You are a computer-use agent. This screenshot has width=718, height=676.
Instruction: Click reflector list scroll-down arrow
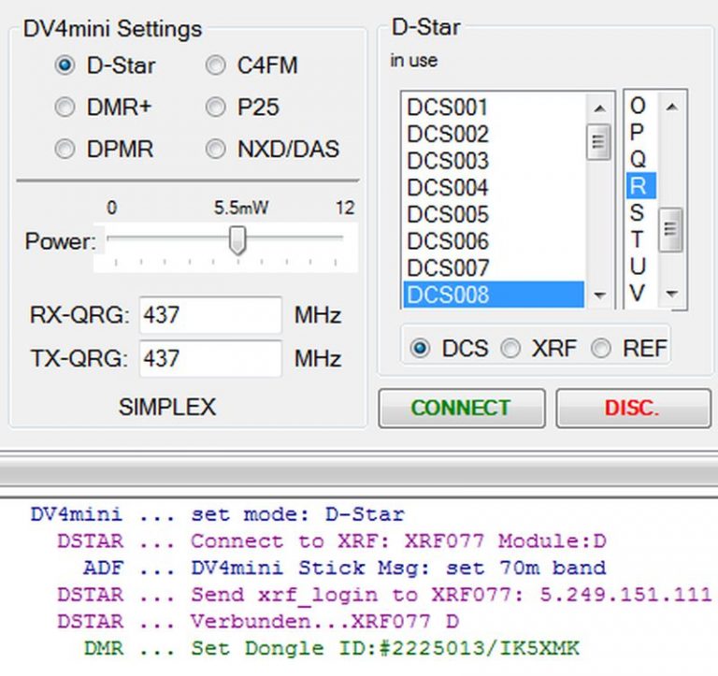(x=599, y=295)
